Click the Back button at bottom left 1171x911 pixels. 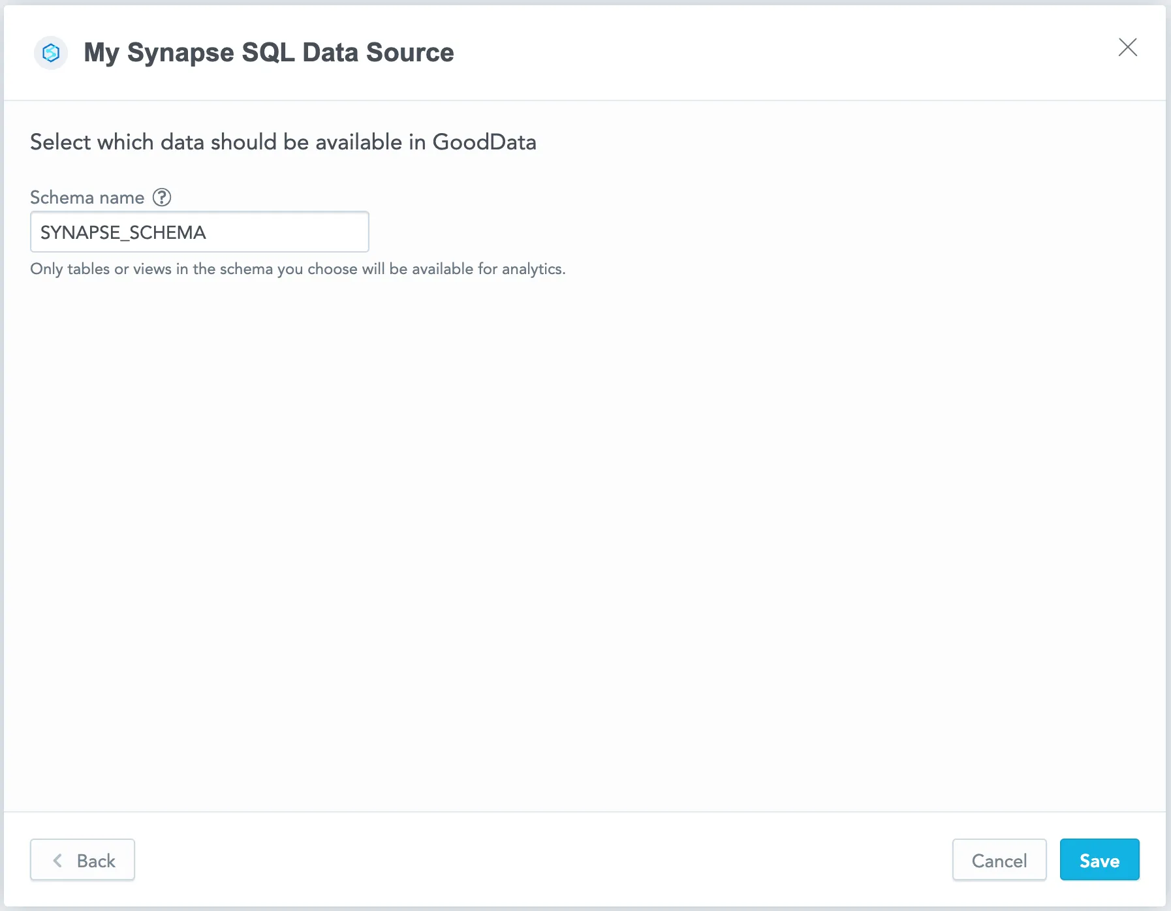tap(82, 860)
